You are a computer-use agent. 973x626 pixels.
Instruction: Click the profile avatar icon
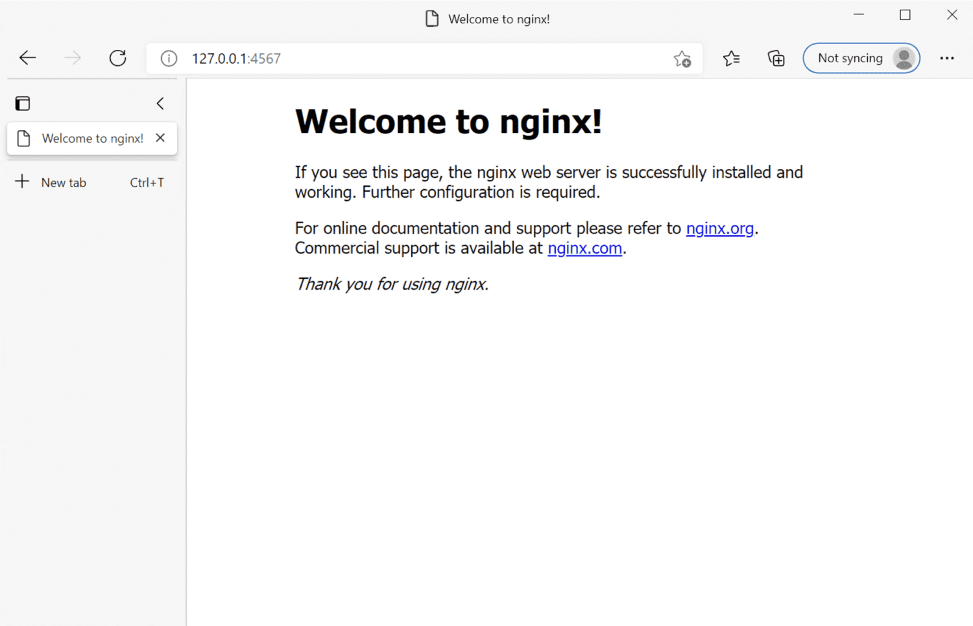(x=904, y=58)
